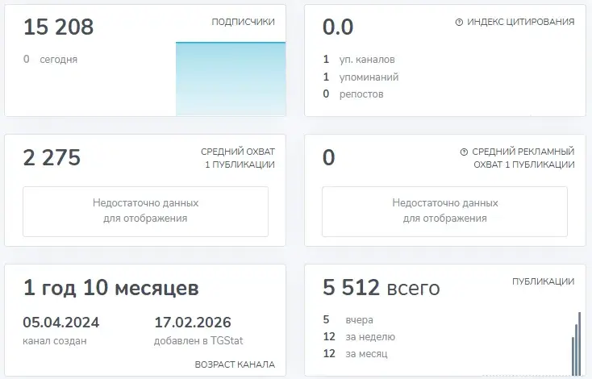
Task: Select the 'упоминаний' row
Action: click(x=361, y=77)
